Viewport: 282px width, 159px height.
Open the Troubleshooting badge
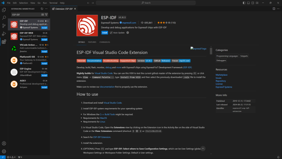click(111, 61)
